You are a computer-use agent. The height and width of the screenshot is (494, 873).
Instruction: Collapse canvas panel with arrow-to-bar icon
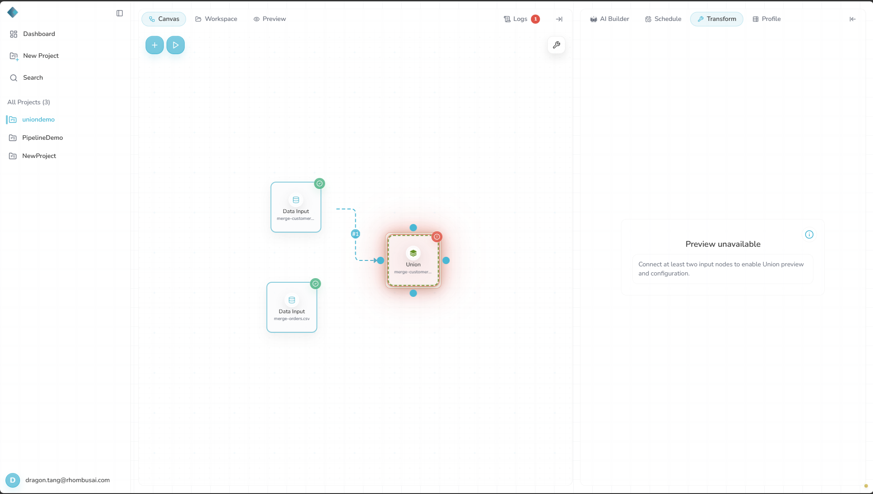[x=559, y=19]
